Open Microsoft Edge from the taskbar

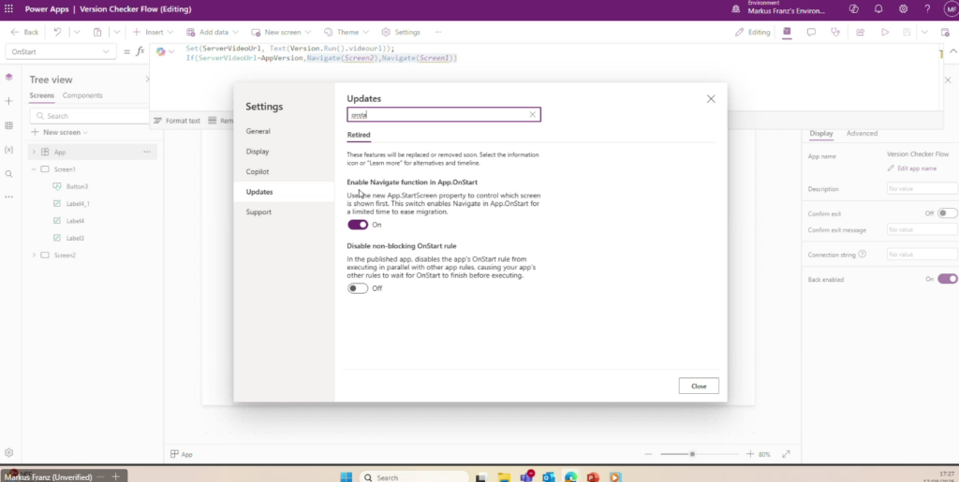click(570, 477)
